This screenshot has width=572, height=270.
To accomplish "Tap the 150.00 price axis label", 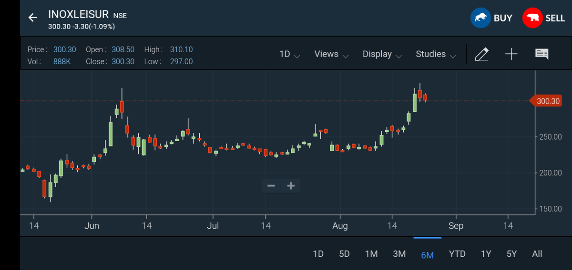I will 550,209.
